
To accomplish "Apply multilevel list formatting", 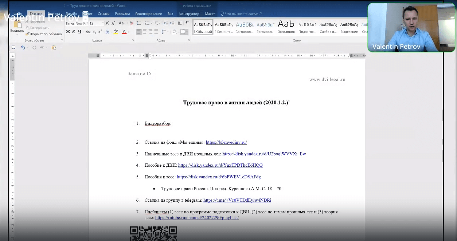I will (156, 23).
